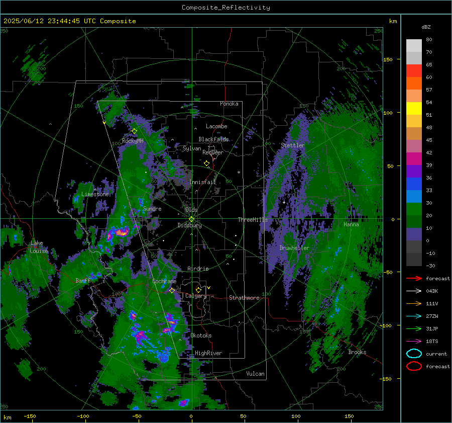Click the Banff label on the map
This screenshot has height=423, width=452.
tap(83, 280)
